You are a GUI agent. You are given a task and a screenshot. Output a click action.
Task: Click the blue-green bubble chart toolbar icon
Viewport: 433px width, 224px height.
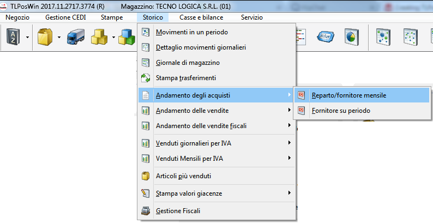(x=383, y=37)
